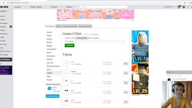192x108 pixels.
Task: Click the pink clothing banner advertisement
Action: click(x=96, y=14)
